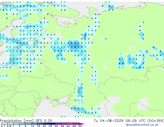Click the 25–30 mm dark navy legend swatch
Viewport: 164px width, 127px height.
(x=52, y=124)
